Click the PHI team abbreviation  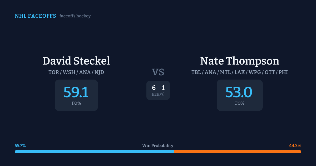(283, 72)
